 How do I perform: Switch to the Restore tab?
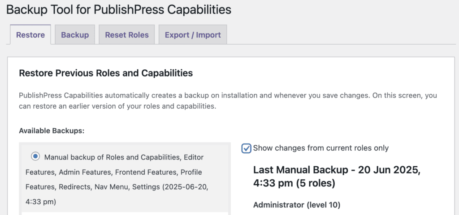point(30,35)
